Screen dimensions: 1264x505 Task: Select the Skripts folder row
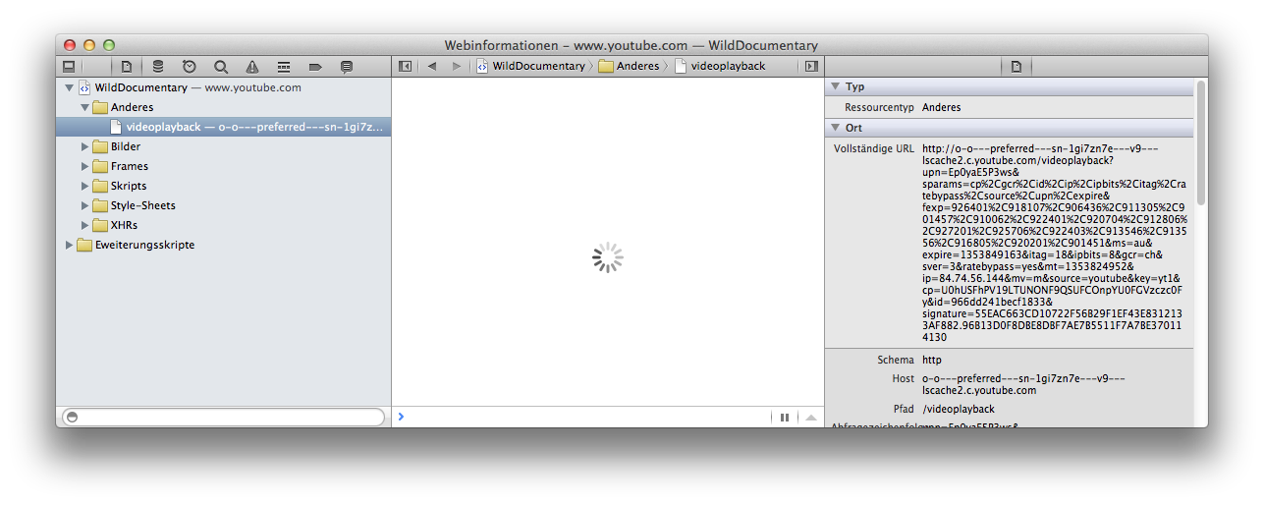tap(223, 186)
